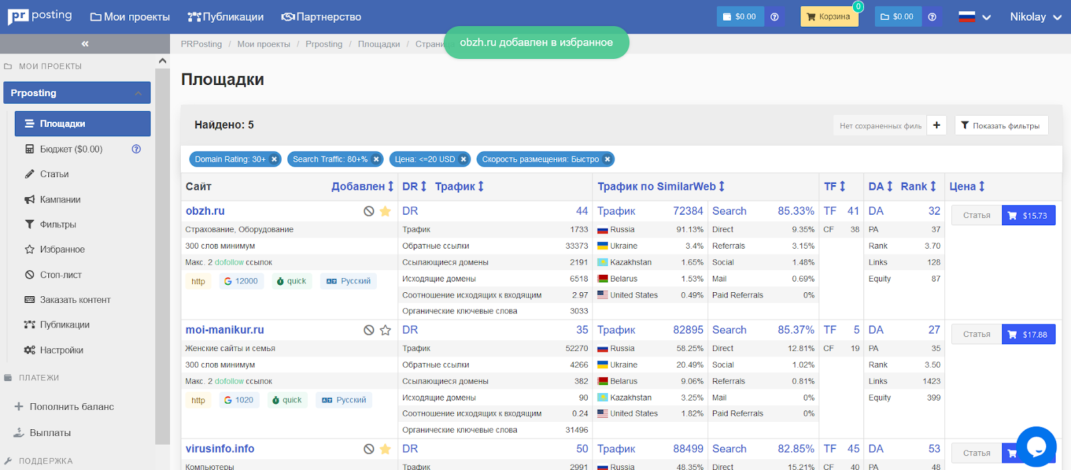
Task: Click saved filters input field
Action: [x=880, y=125]
